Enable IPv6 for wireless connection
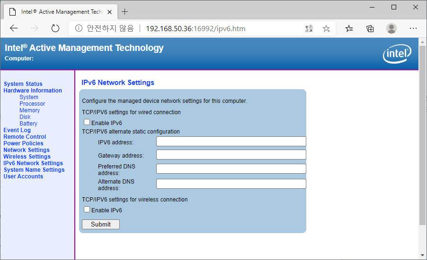 click(x=87, y=210)
